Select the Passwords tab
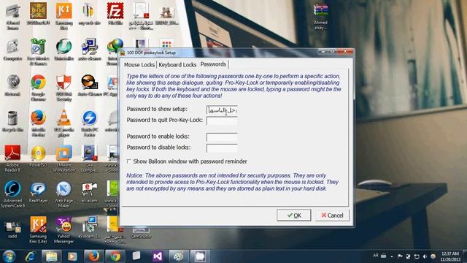Screen dimensions: 467x263 pyautogui.click(x=213, y=64)
